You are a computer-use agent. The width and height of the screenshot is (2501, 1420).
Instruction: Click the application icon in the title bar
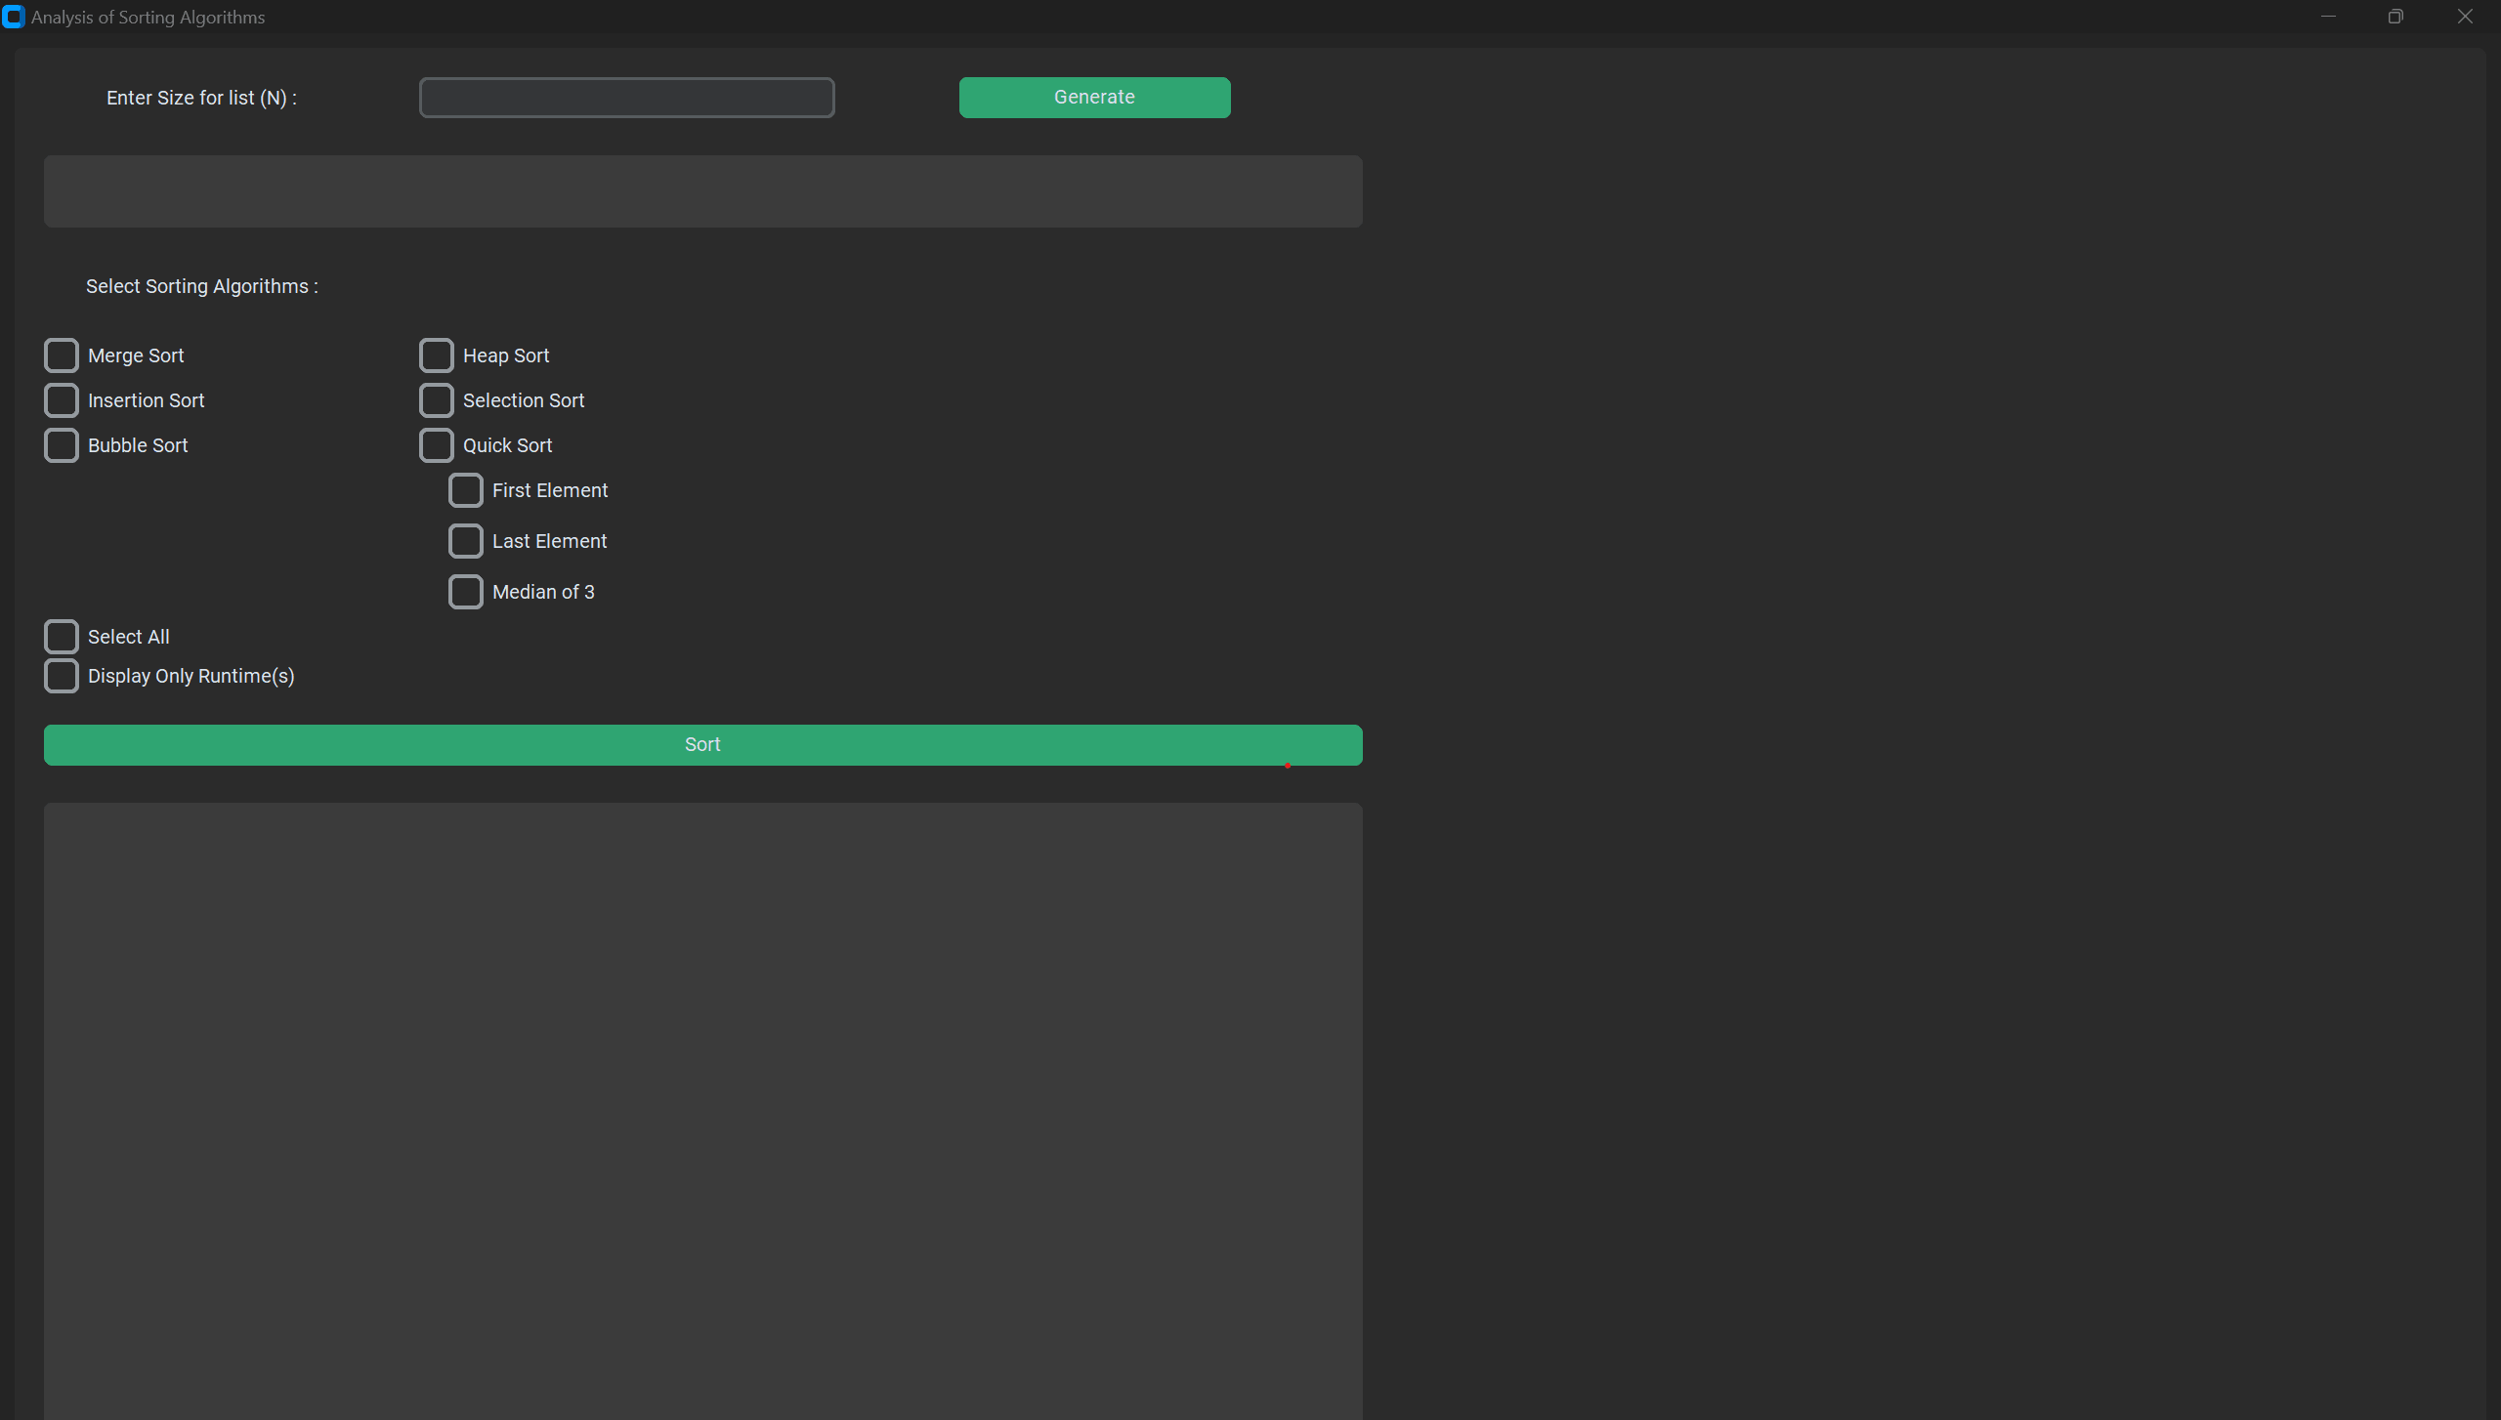click(x=14, y=16)
